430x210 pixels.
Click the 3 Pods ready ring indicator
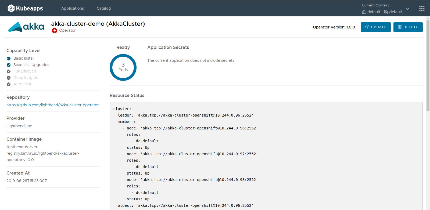click(x=123, y=67)
